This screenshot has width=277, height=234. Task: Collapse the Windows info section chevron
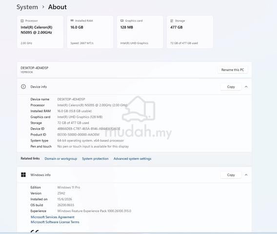[246, 175]
